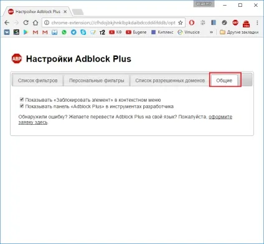The width and height of the screenshot is (264, 244).
Task: Go back to the previous page
Action: click(x=7, y=22)
